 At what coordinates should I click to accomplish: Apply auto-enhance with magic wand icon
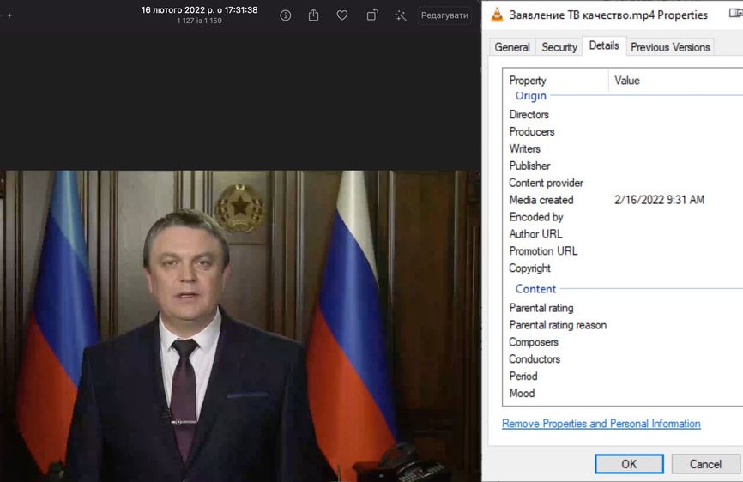(400, 15)
